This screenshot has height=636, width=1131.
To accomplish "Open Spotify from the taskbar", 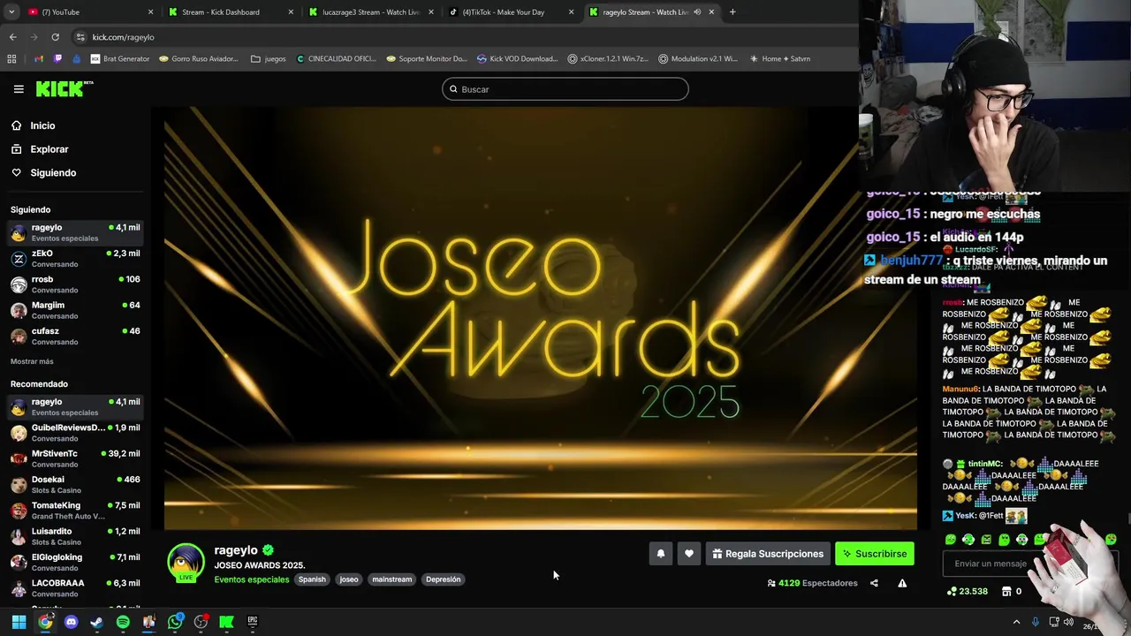I will click(123, 622).
